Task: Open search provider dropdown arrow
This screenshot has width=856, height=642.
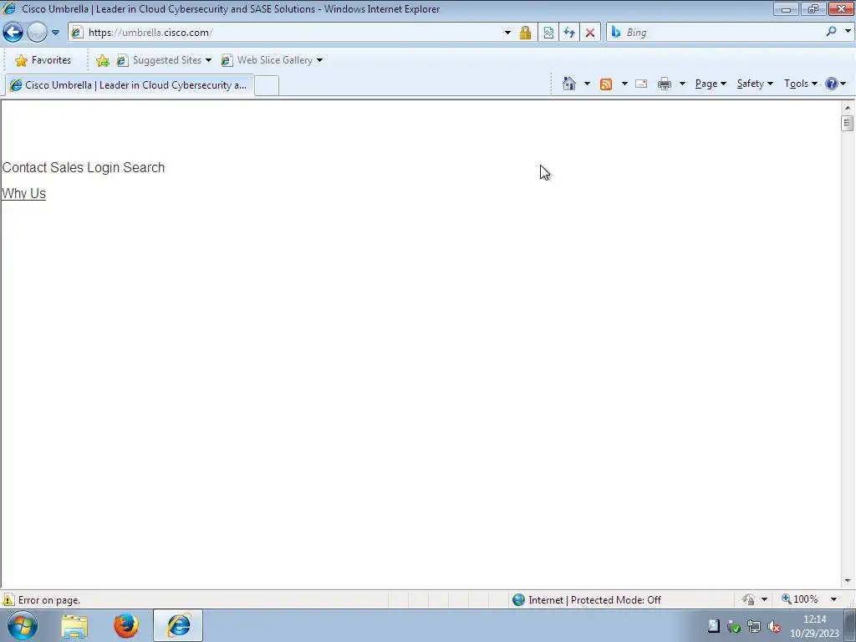Action: coord(848,32)
